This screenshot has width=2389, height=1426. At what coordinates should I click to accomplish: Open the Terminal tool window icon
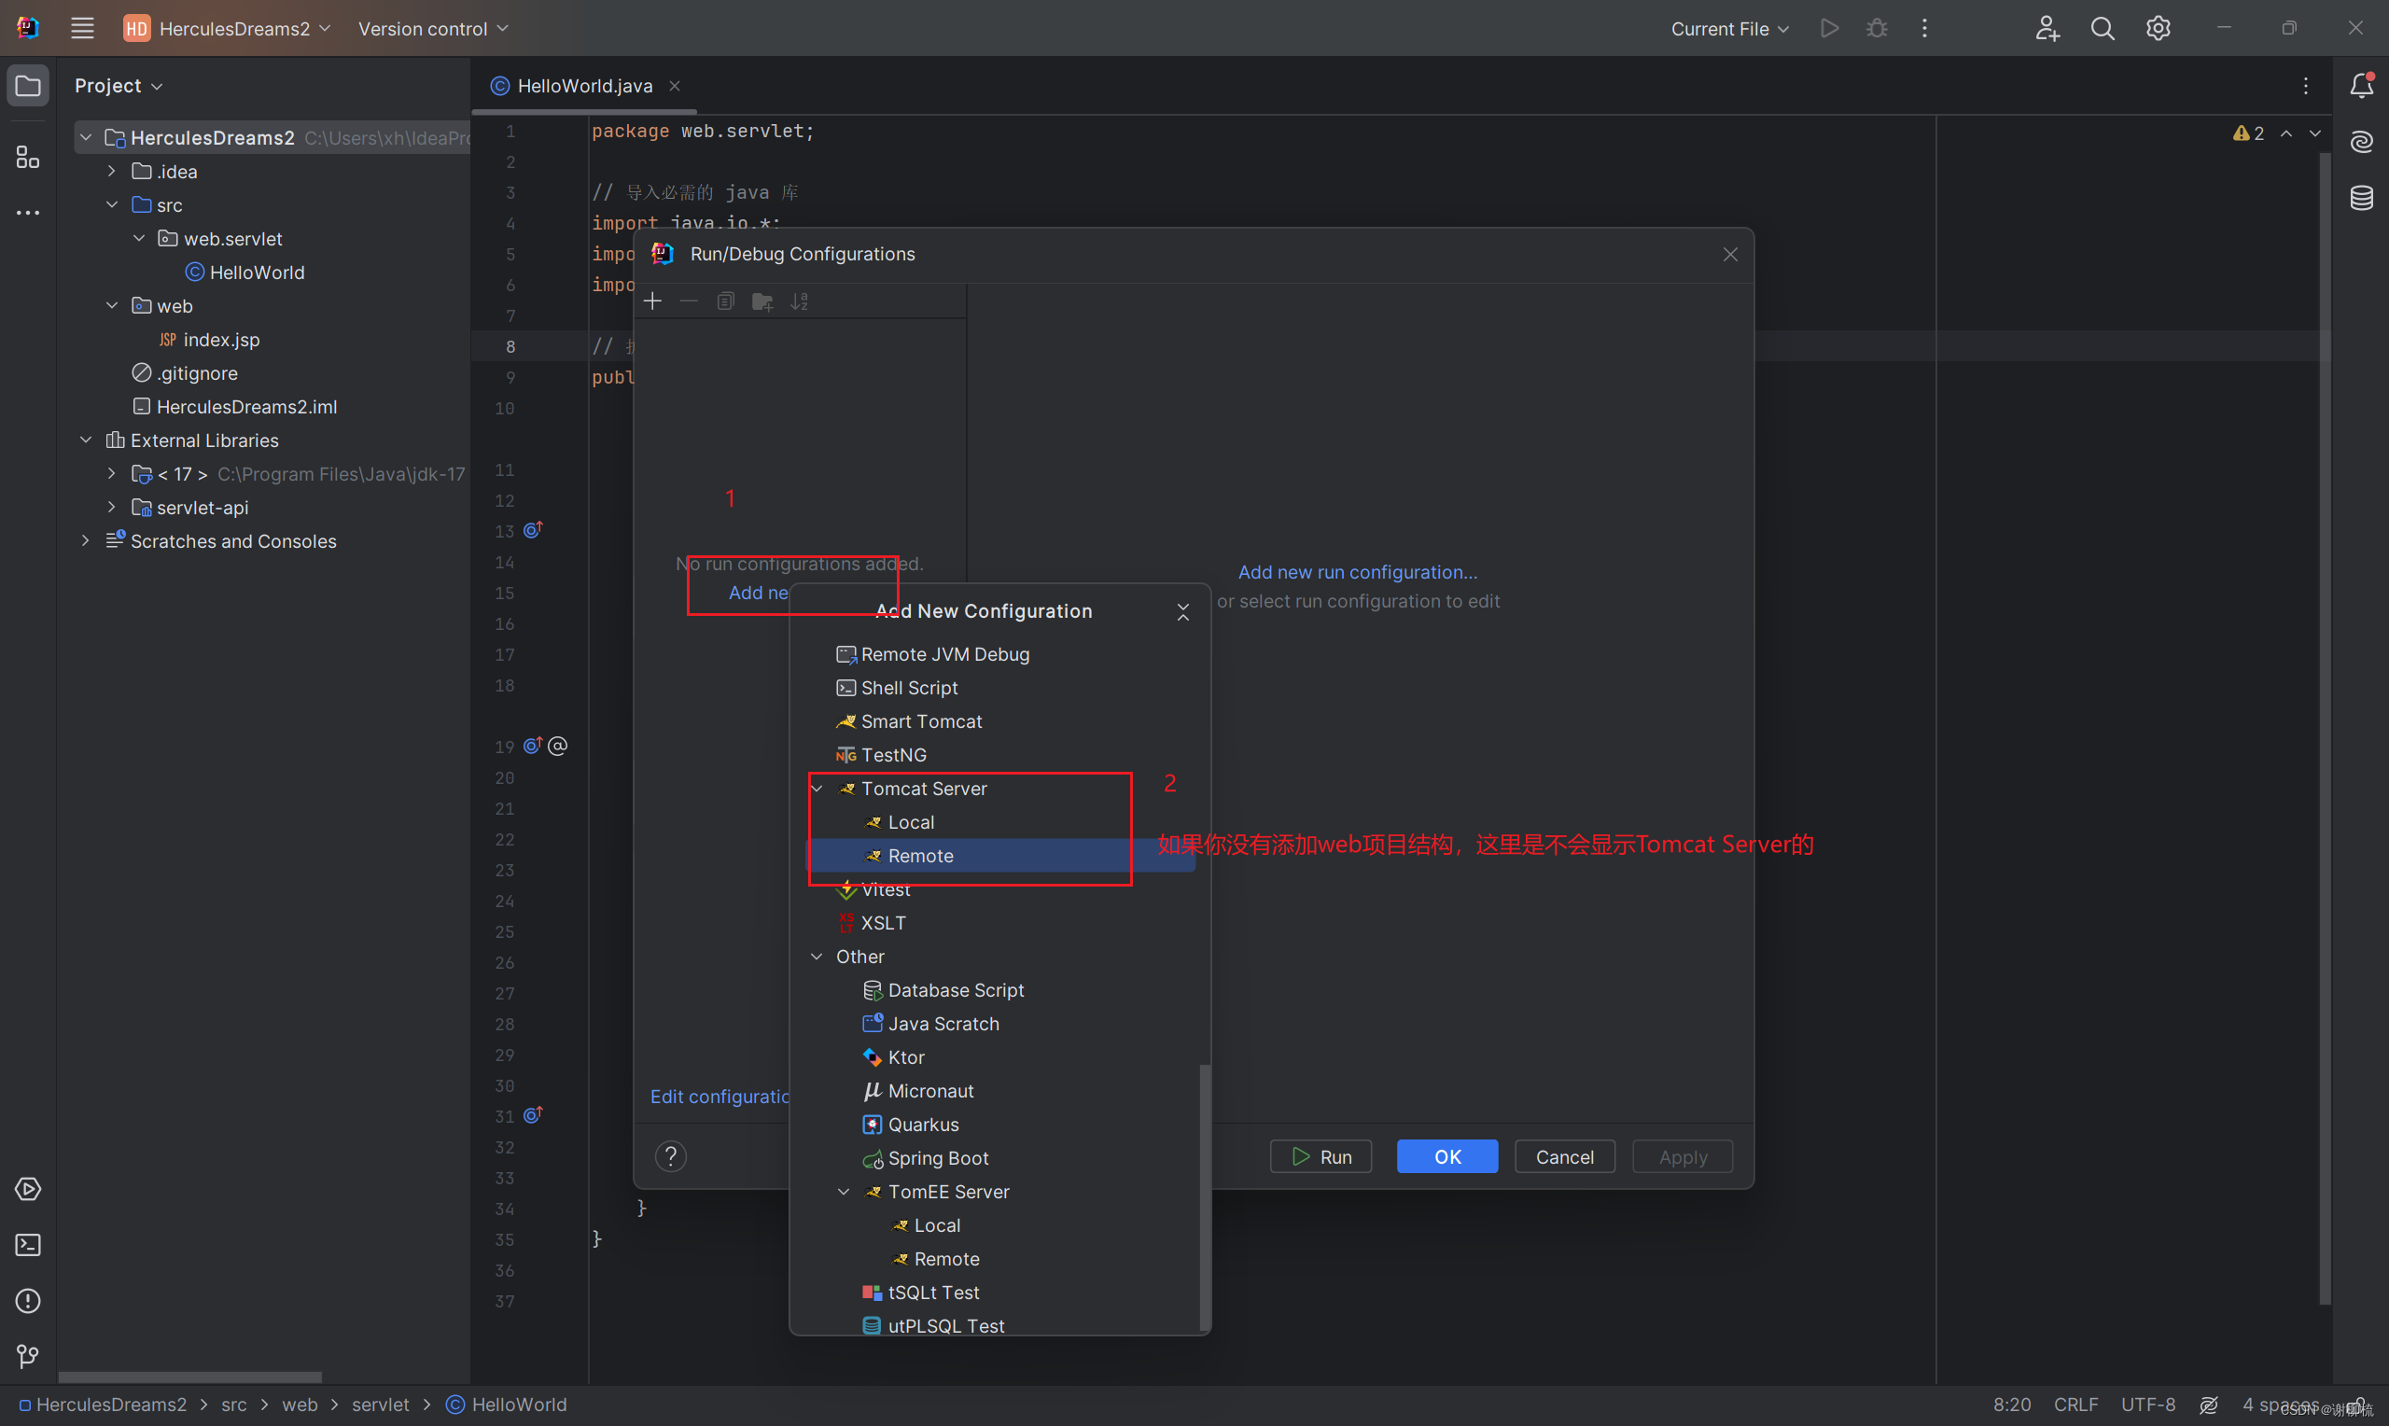28,1244
